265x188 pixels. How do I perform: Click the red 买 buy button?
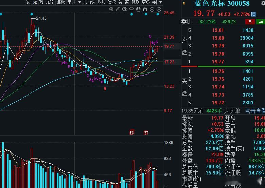(x=250, y=22)
